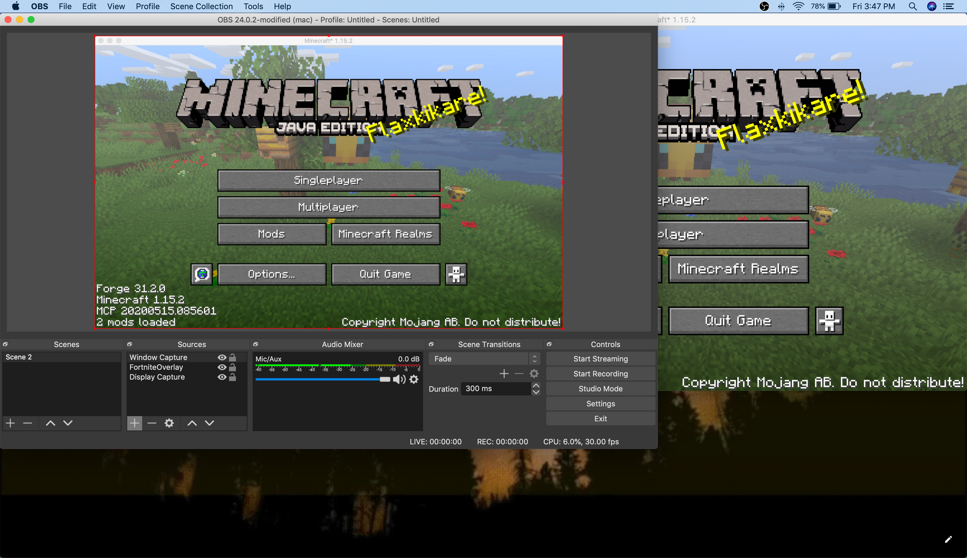Add a new source with plus button
967x558 pixels.
pyautogui.click(x=134, y=423)
